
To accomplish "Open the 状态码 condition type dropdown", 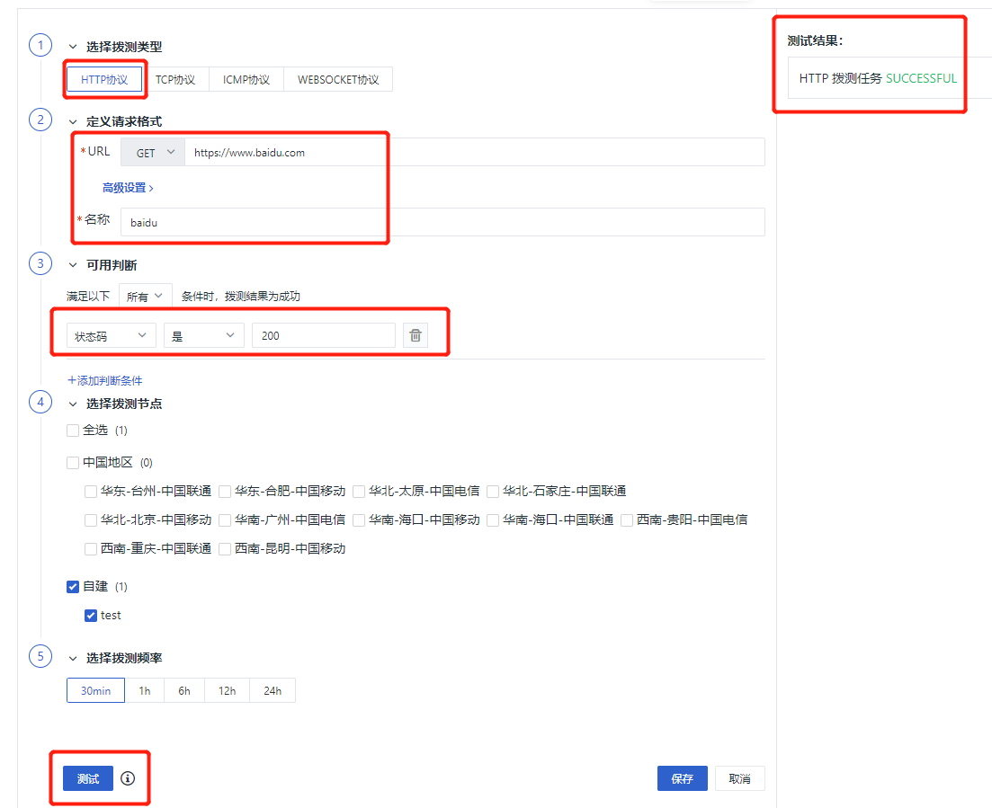I will [x=111, y=336].
